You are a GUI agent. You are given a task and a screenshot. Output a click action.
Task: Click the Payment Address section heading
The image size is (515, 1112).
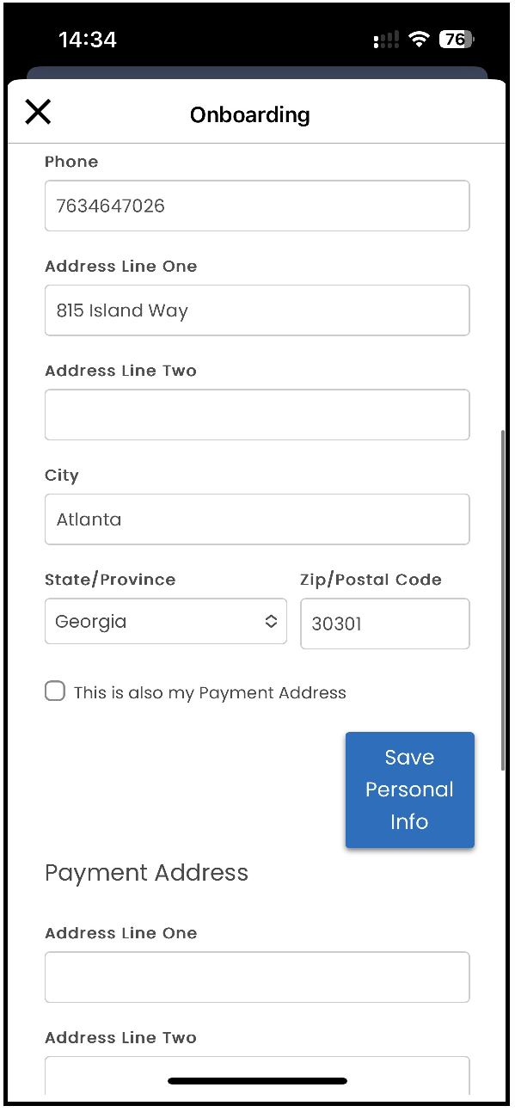[x=146, y=873]
